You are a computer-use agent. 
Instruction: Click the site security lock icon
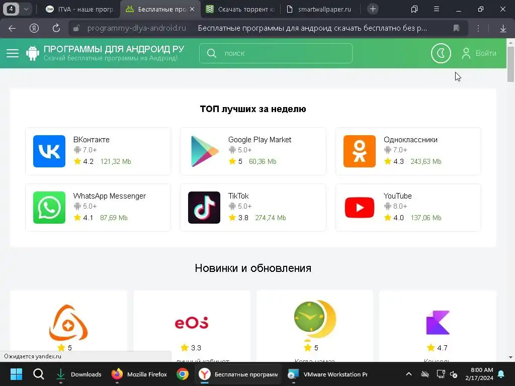click(76, 28)
